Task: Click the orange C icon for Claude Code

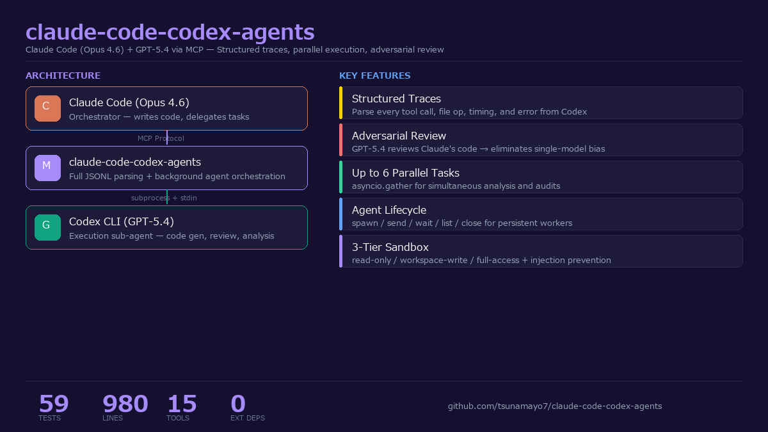Action: click(x=47, y=108)
